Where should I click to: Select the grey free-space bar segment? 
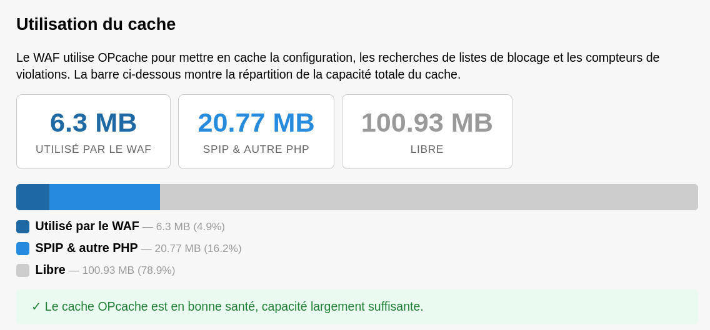tap(429, 197)
